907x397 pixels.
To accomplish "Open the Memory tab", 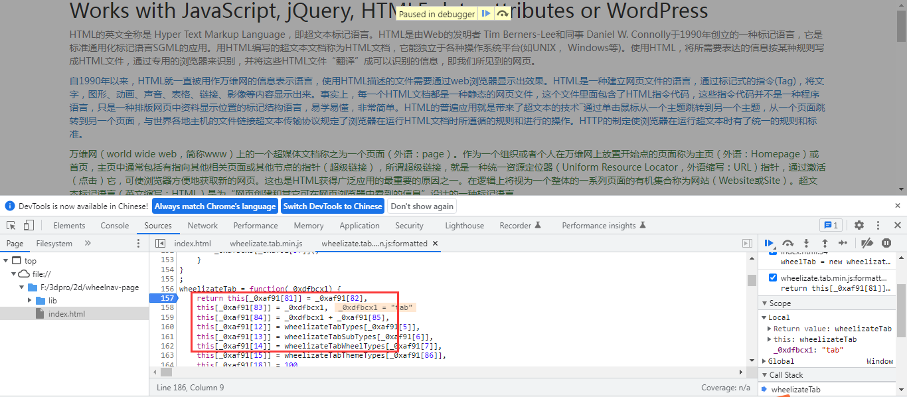I will click(x=309, y=226).
